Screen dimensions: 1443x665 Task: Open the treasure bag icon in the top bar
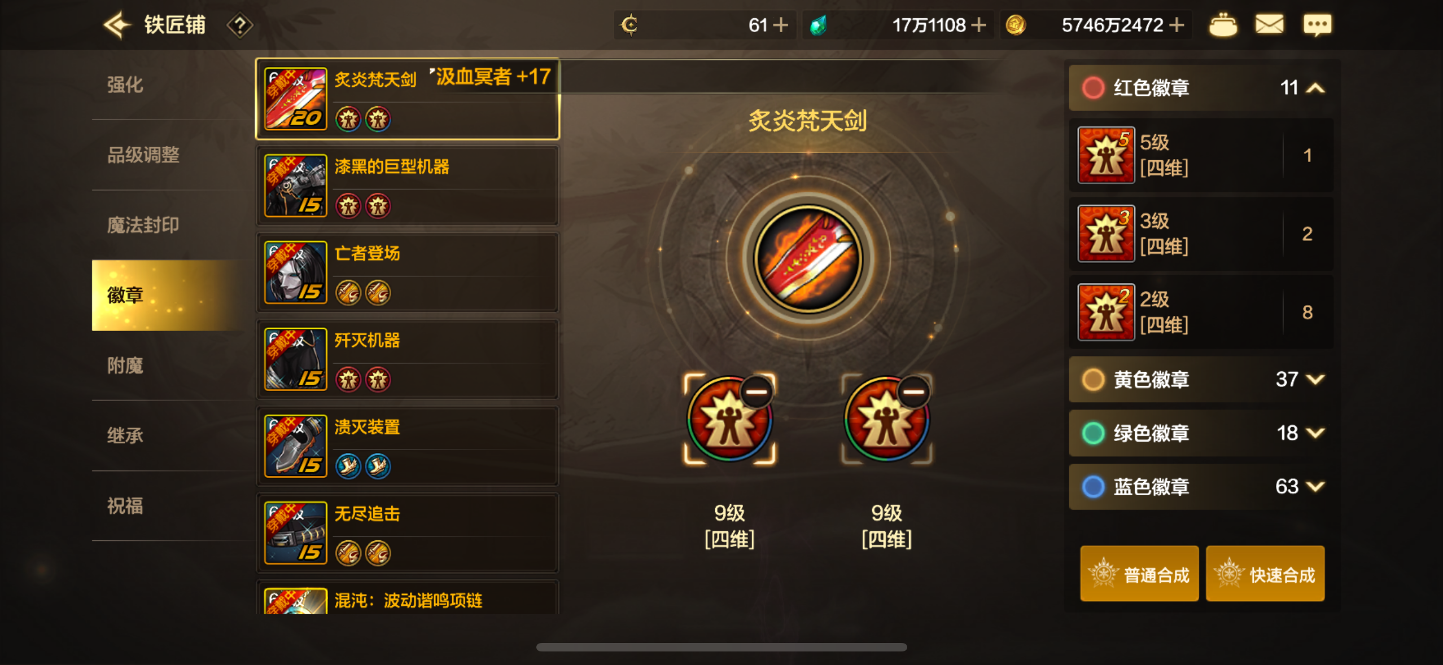pos(1223,25)
